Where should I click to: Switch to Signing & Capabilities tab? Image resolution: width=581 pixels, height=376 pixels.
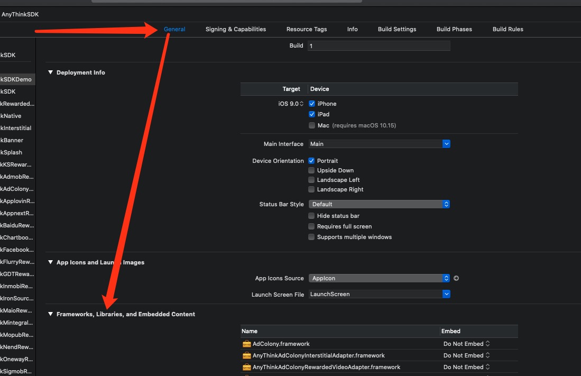pos(236,29)
